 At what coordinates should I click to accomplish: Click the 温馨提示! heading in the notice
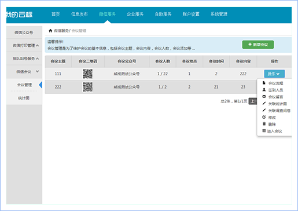tap(56, 42)
